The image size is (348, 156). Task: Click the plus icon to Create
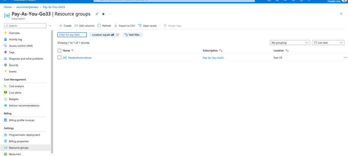click(x=61, y=26)
